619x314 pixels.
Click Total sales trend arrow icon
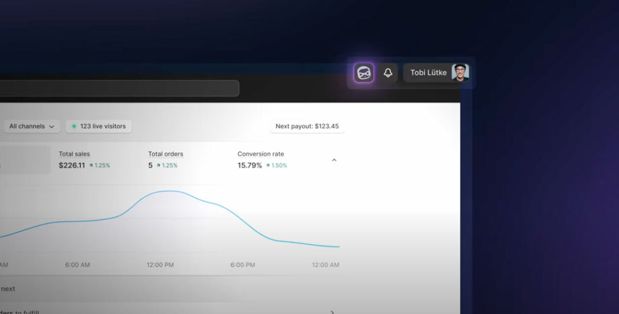point(91,166)
